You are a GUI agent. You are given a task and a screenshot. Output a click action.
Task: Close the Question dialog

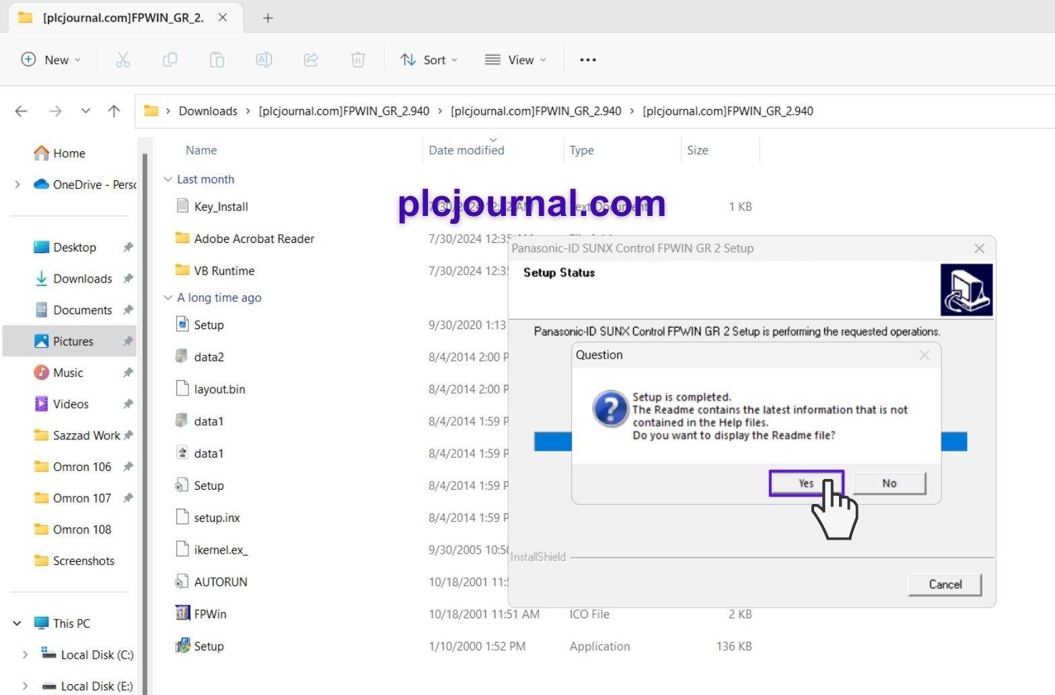(924, 355)
